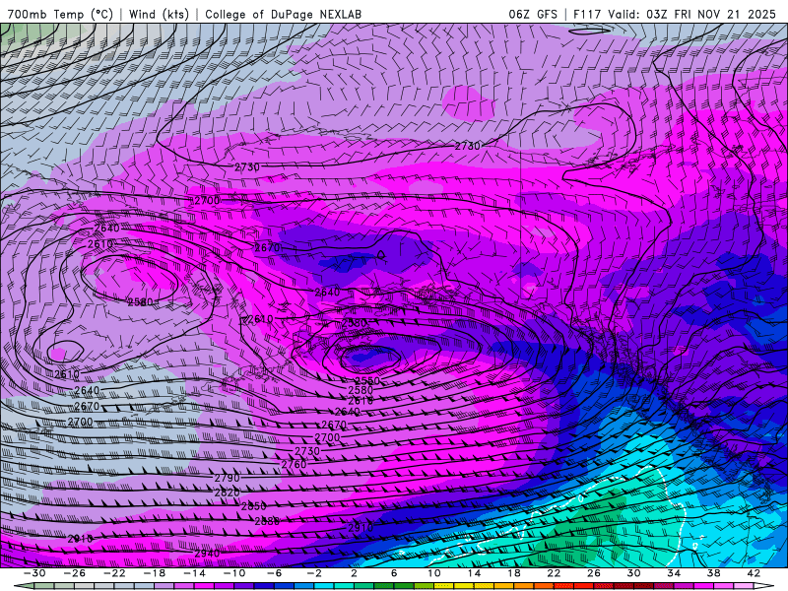
Task: Click the -22 scale tick label
Action: tap(114, 573)
